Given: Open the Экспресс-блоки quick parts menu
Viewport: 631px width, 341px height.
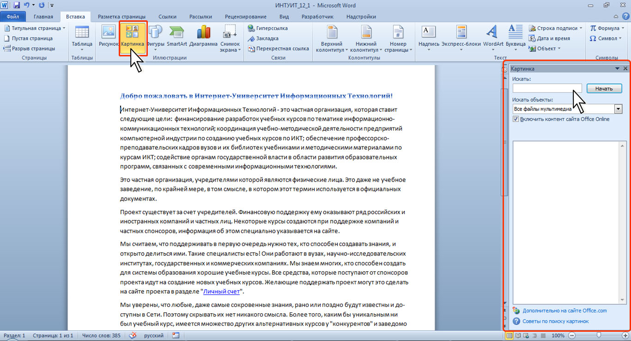Looking at the screenshot, I should tap(461, 38).
